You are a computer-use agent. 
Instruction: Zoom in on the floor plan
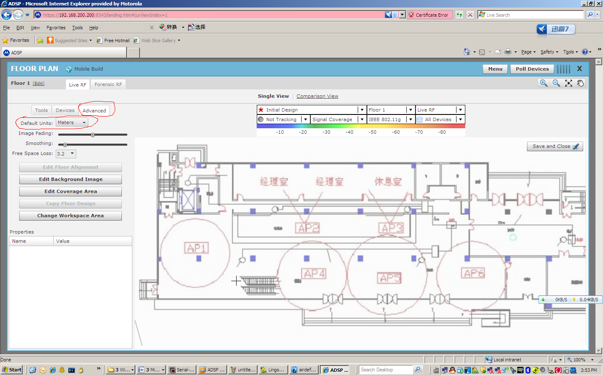pyautogui.click(x=544, y=83)
